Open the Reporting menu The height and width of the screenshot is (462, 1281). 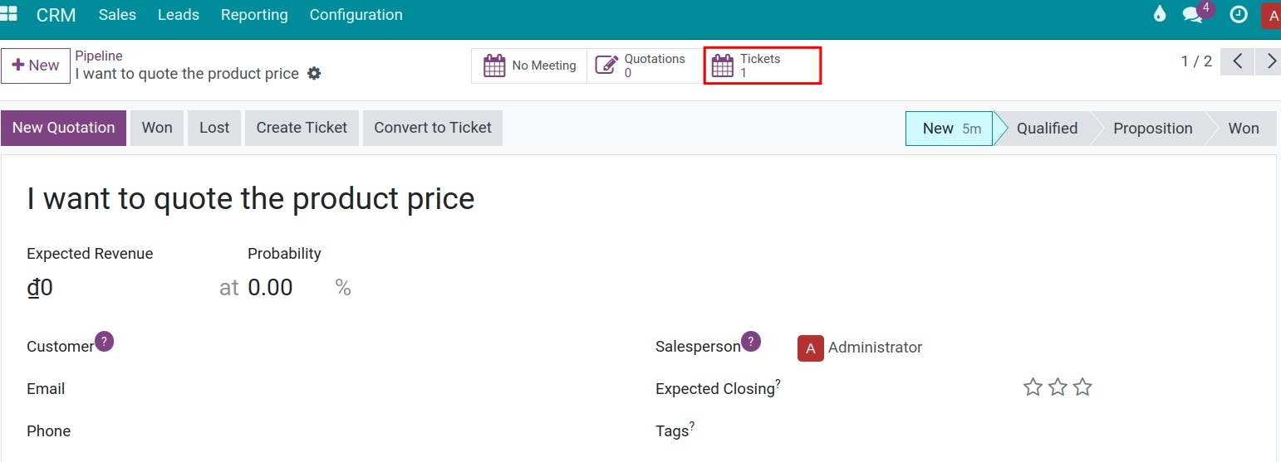point(254,15)
